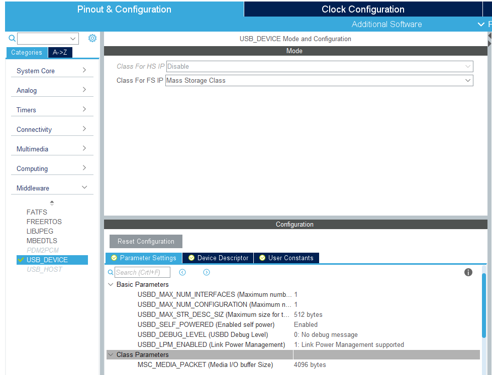492x375 pixels.
Task: Select the Categories tab
Action: tap(27, 52)
